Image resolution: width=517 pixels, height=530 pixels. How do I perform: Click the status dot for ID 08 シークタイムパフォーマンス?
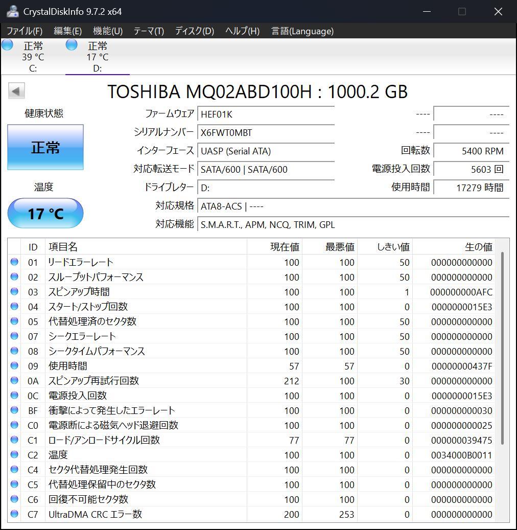[14, 351]
